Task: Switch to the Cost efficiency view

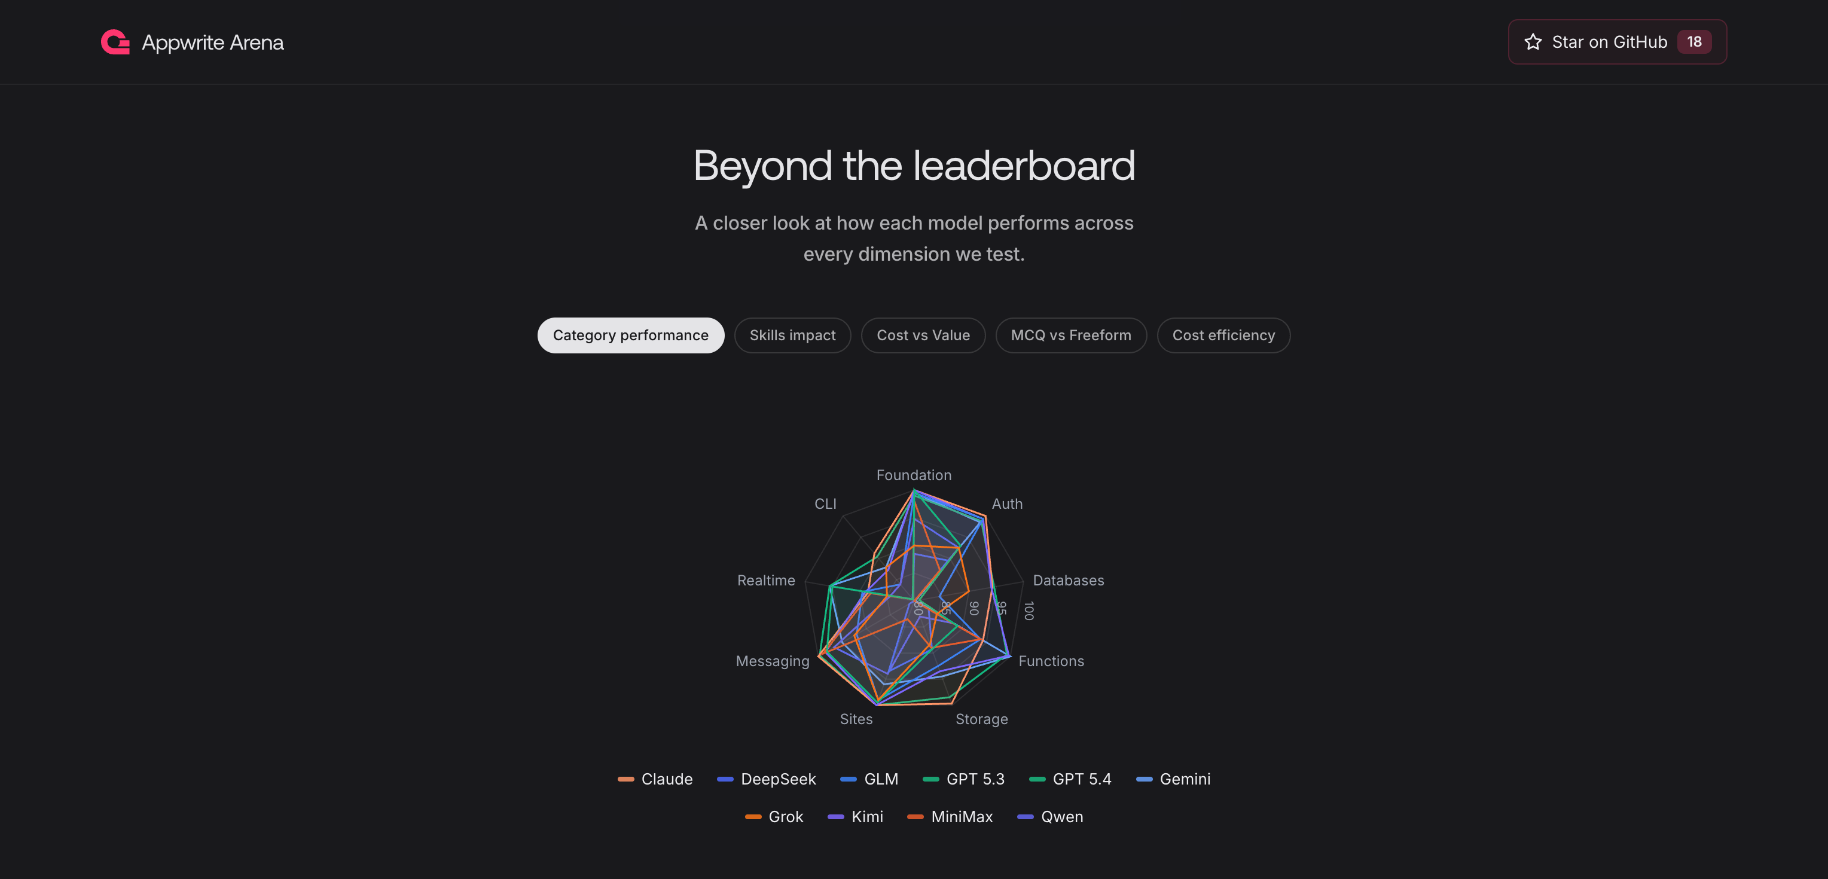Action: click(x=1223, y=335)
